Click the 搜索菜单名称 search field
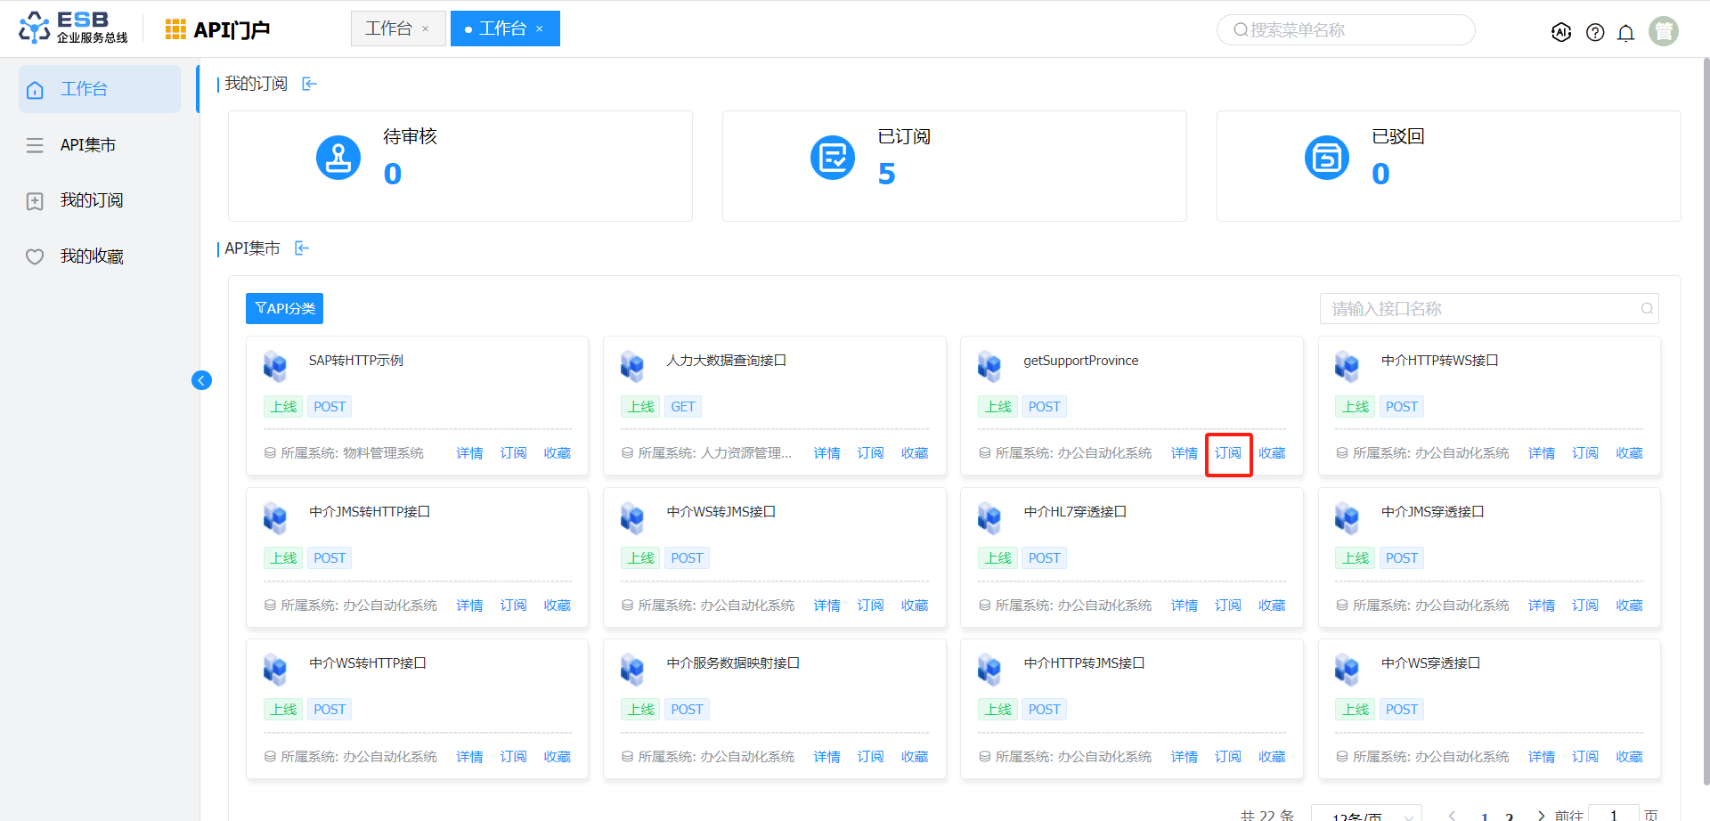This screenshot has height=821, width=1710. 1345,30
